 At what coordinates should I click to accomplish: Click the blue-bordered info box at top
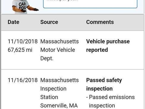point(90,4)
